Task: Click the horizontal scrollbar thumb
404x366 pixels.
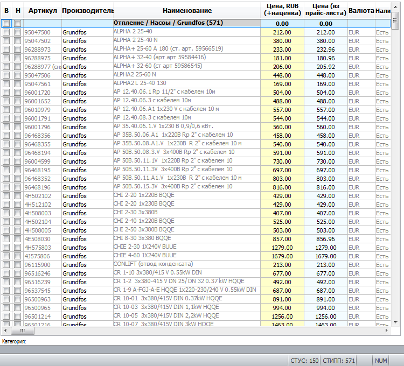Action: pos(23,330)
